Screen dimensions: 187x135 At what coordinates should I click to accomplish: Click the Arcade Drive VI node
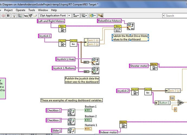tap(118, 29)
